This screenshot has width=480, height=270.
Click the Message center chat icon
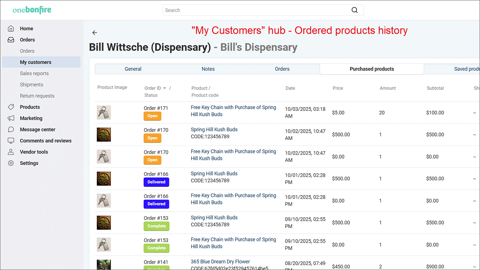[x=11, y=130]
